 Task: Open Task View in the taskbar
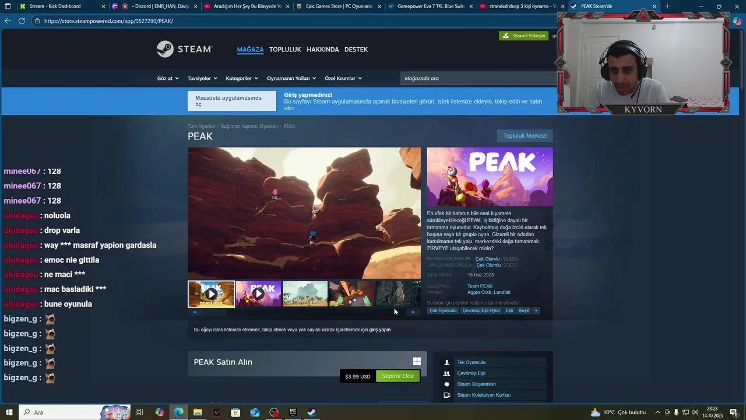tap(140, 412)
